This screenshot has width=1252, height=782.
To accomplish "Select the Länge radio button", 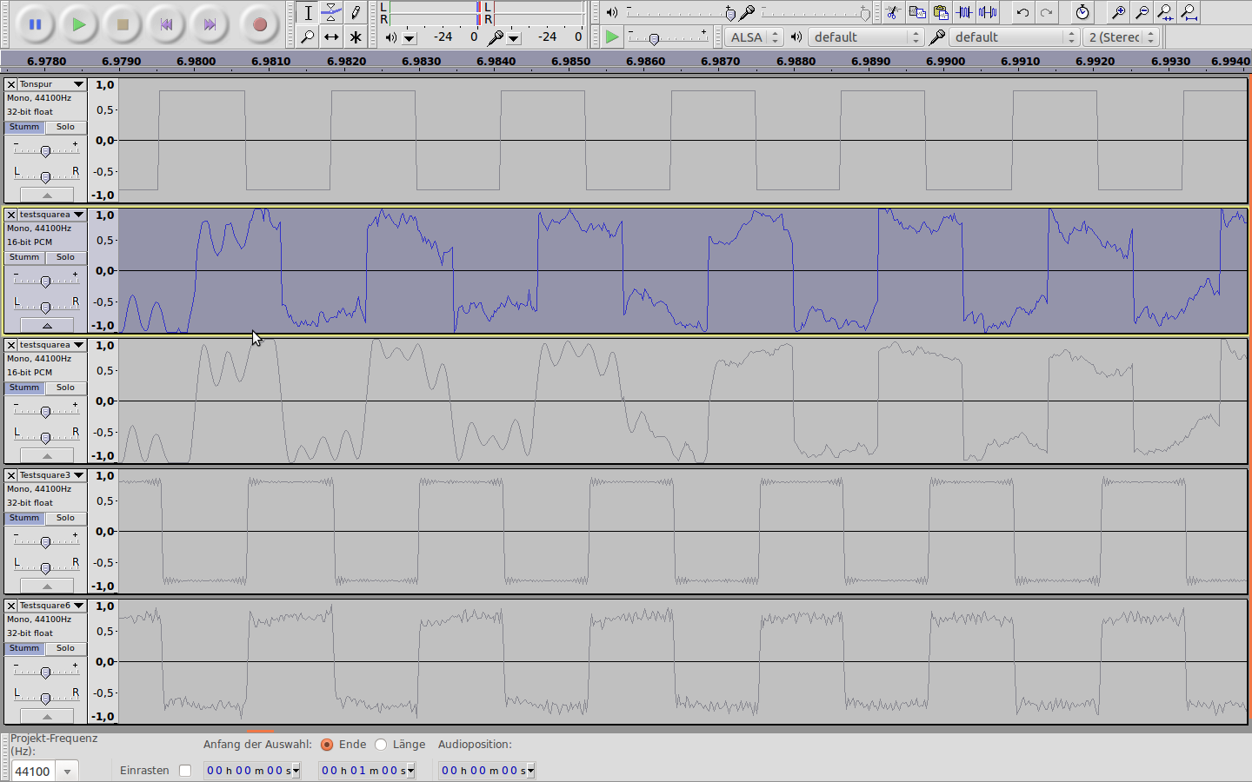I will tap(381, 745).
